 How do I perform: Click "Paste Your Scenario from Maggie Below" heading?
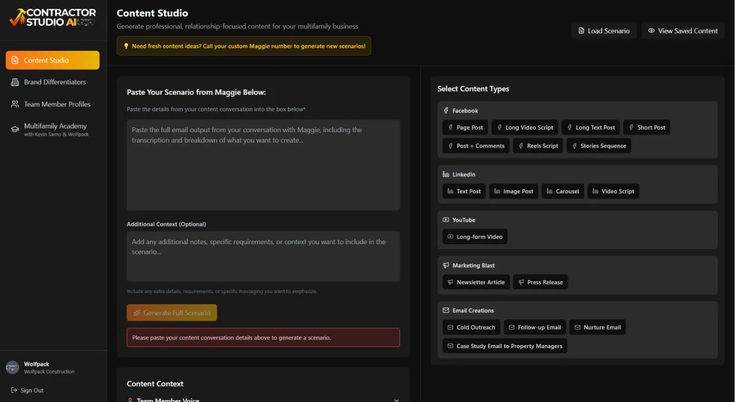(196, 92)
